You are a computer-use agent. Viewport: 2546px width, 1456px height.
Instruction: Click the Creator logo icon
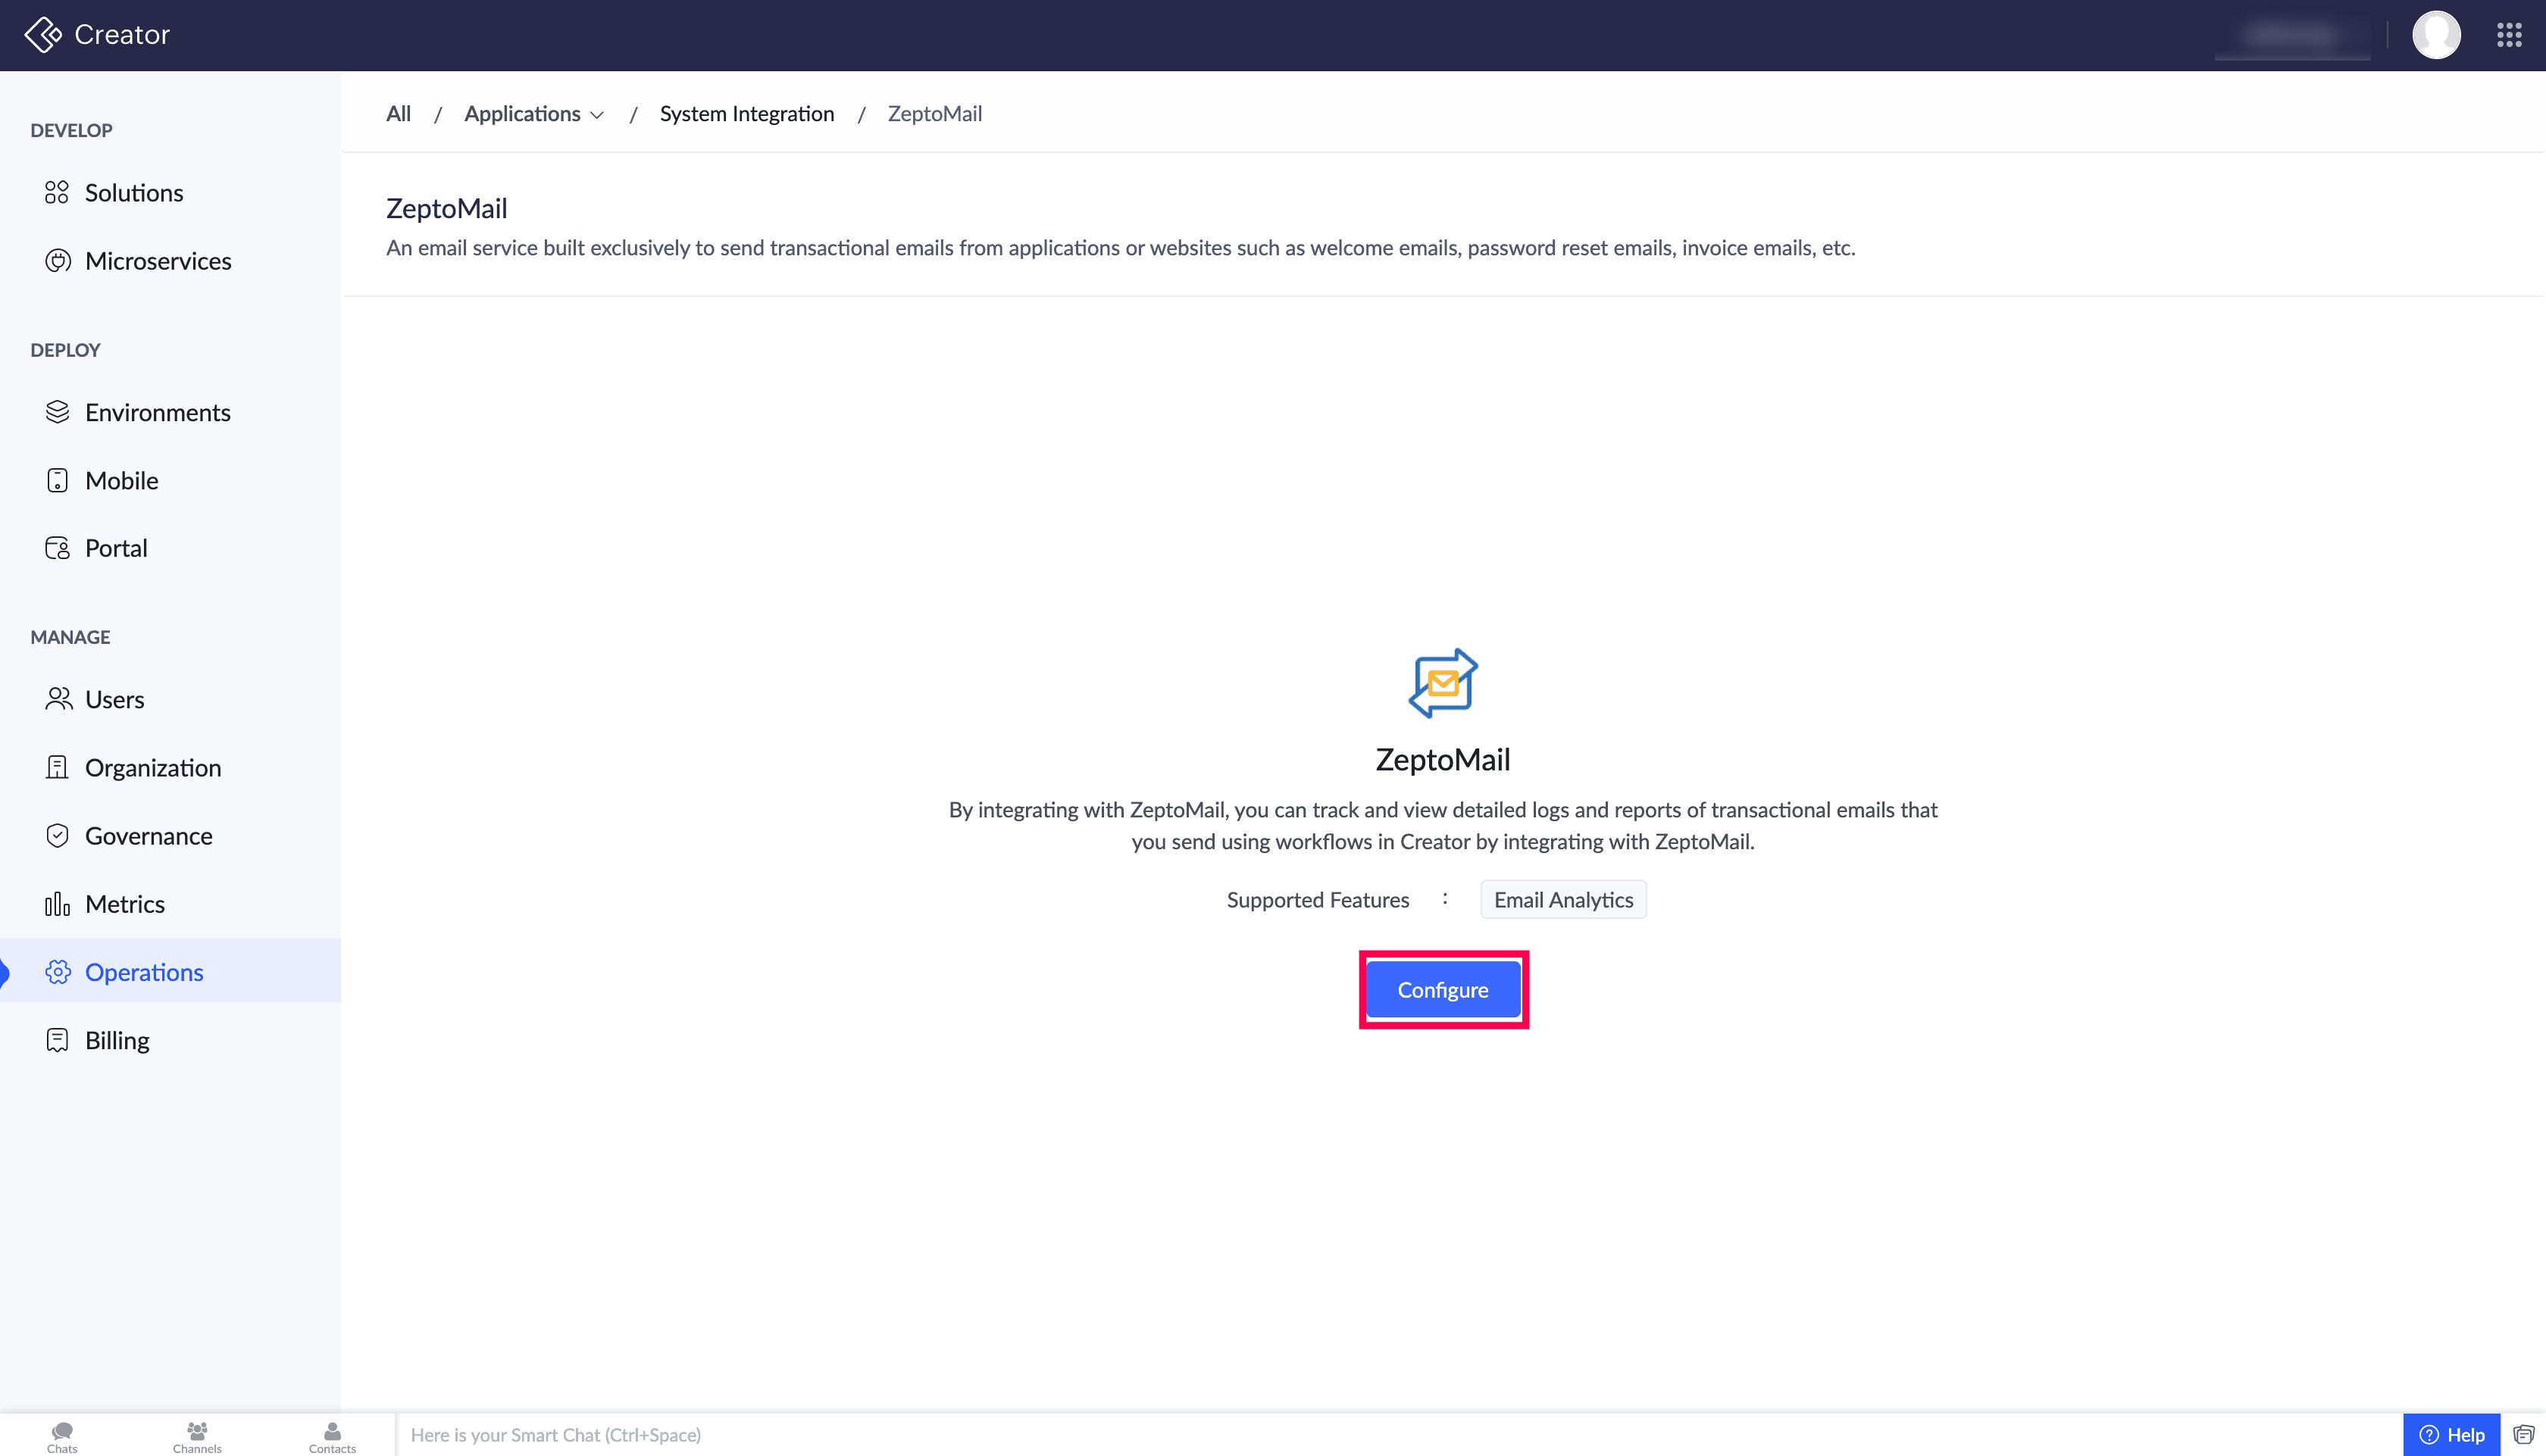coord(43,34)
